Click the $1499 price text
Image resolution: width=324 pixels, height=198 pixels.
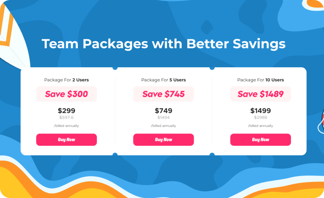pos(261,111)
